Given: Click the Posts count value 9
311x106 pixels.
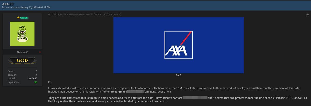Looking at the screenshot, I should [x=37, y=71].
